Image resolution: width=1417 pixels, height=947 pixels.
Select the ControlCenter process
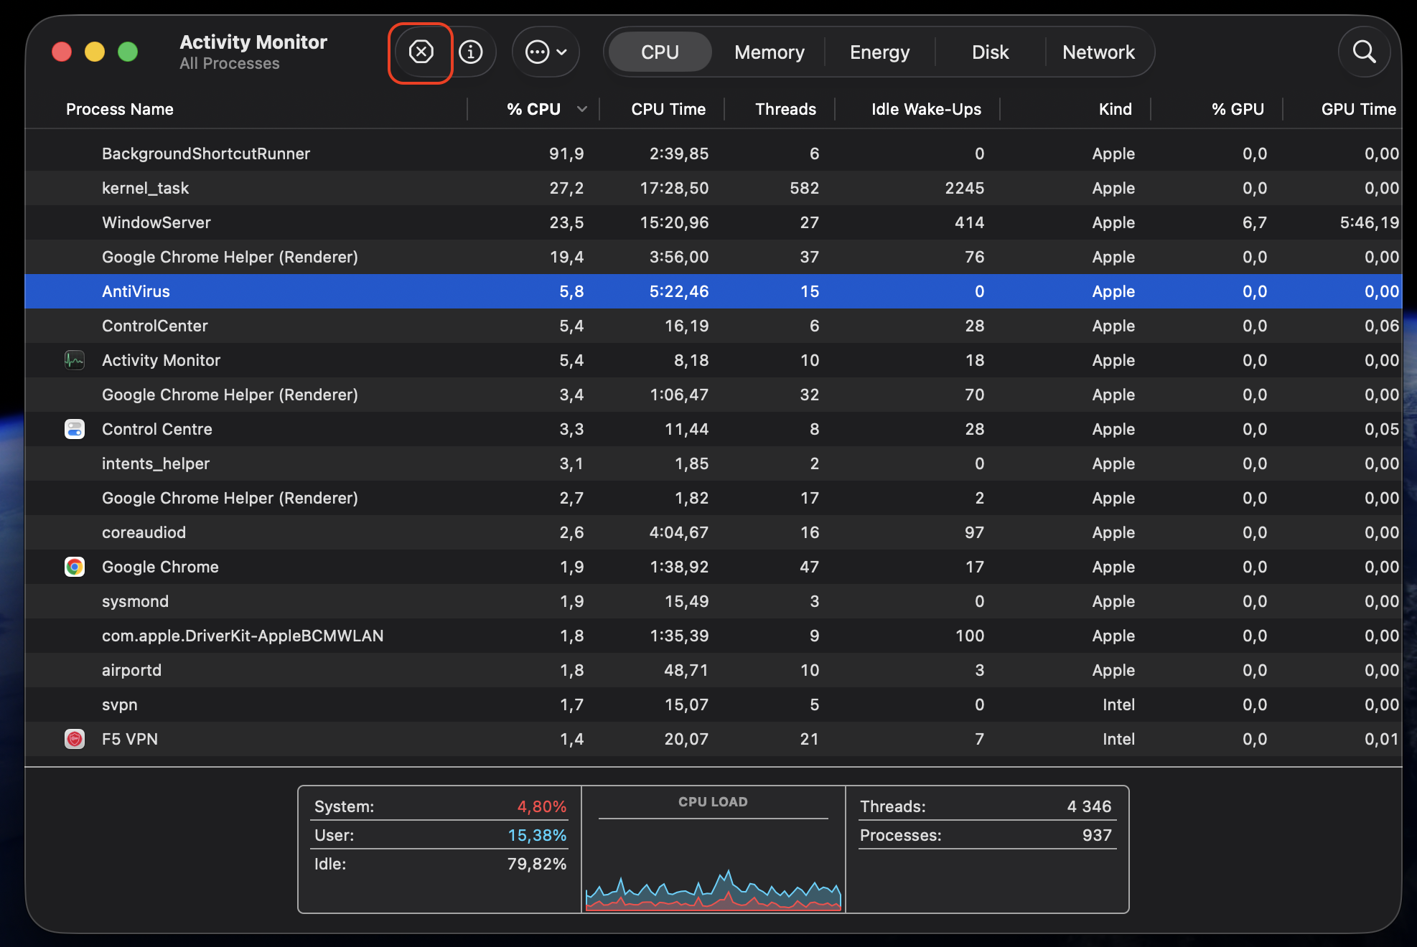point(155,326)
